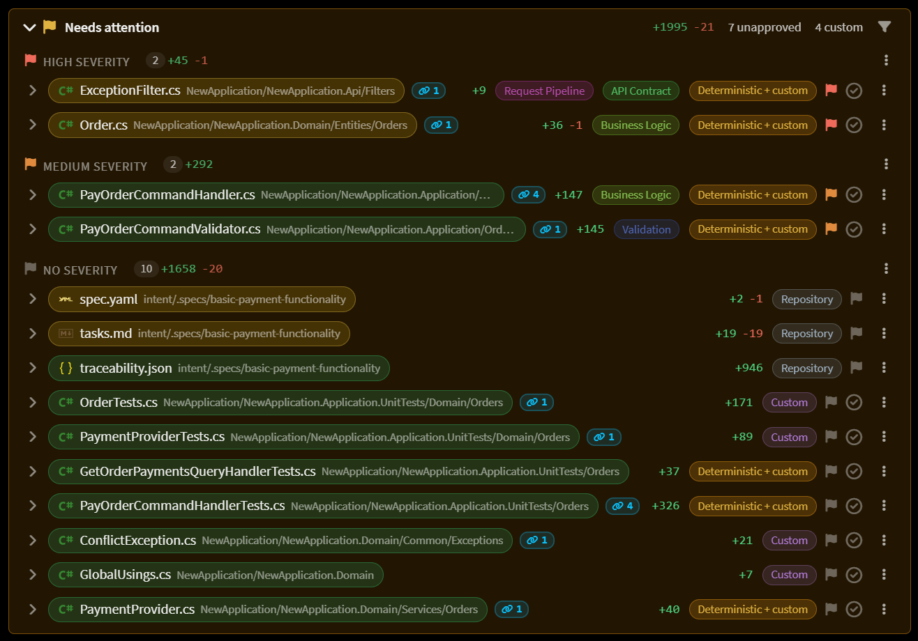
Task: Click the red flag on ExceptionFilter.cs row
Action: pos(831,90)
